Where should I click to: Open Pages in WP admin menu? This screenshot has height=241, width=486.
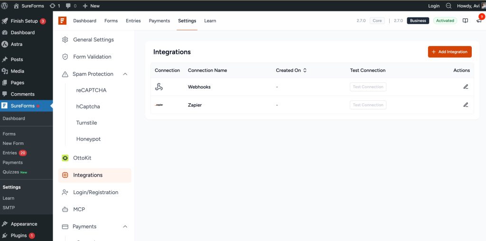(x=18, y=82)
